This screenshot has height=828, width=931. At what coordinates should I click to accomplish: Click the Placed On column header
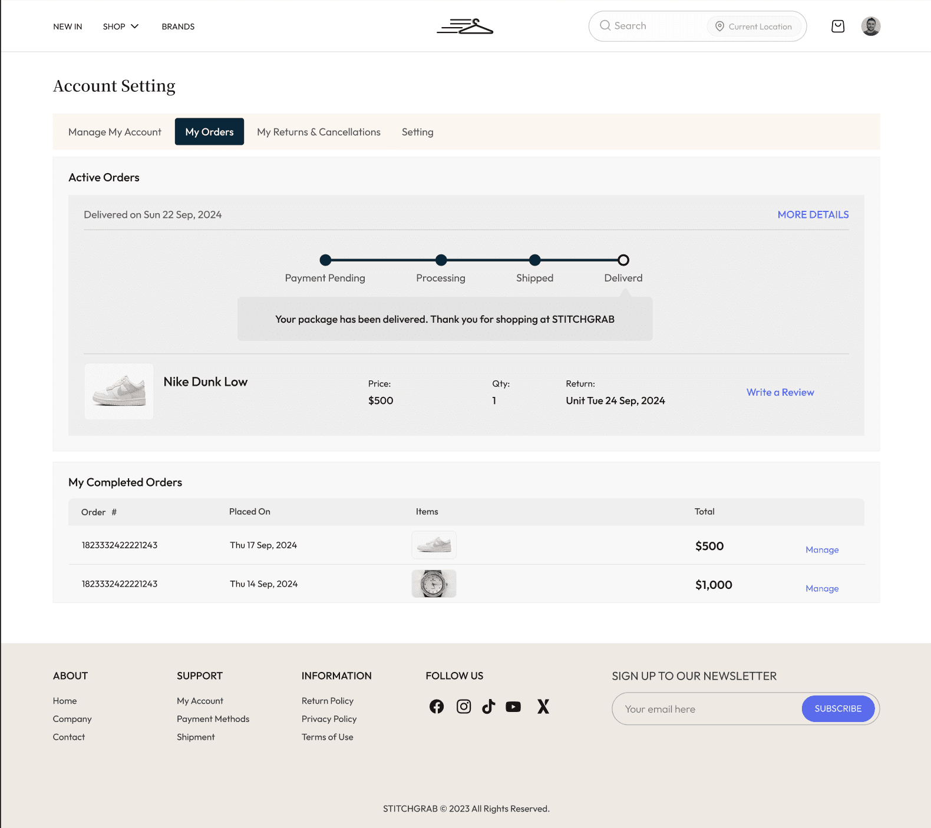pos(250,512)
